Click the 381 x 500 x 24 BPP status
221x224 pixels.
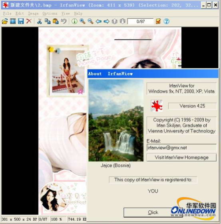[20, 219]
